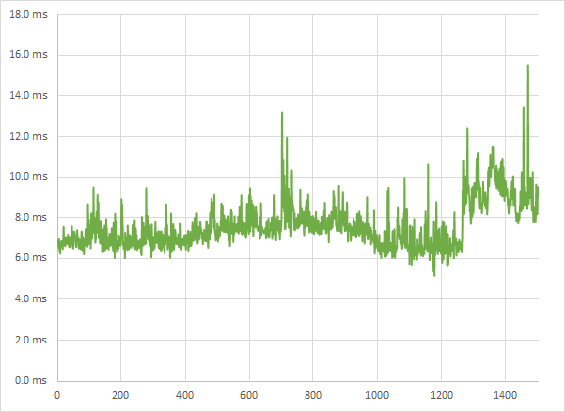
Task: Click the 1200 x-axis label
Action: [442, 395]
